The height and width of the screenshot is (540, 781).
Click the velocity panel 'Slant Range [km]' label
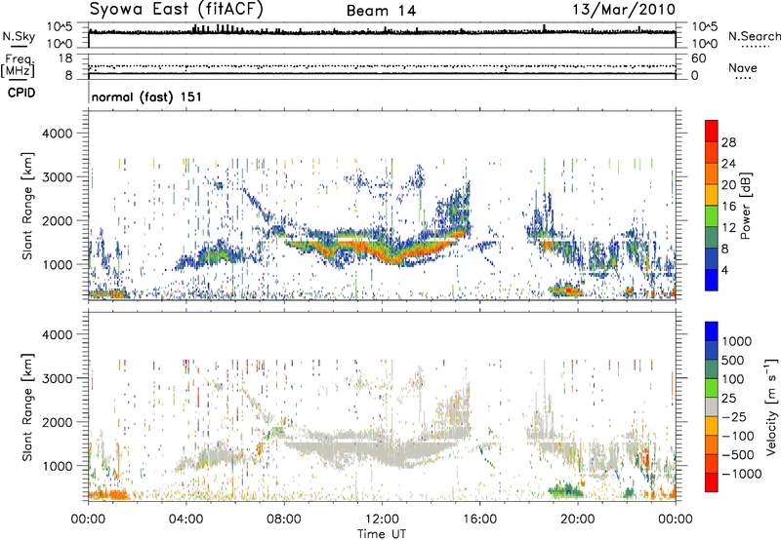27,407
